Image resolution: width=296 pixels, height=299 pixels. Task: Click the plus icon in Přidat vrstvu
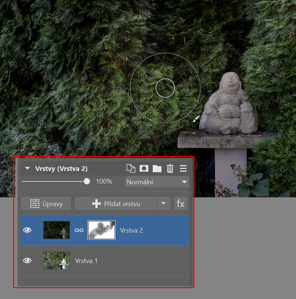pos(96,204)
